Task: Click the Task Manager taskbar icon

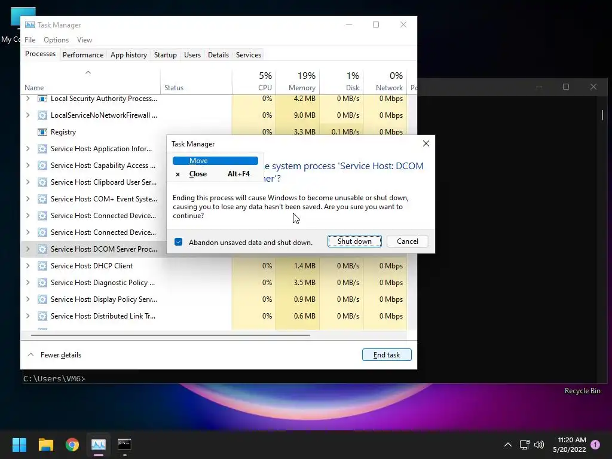Action: (x=99, y=445)
